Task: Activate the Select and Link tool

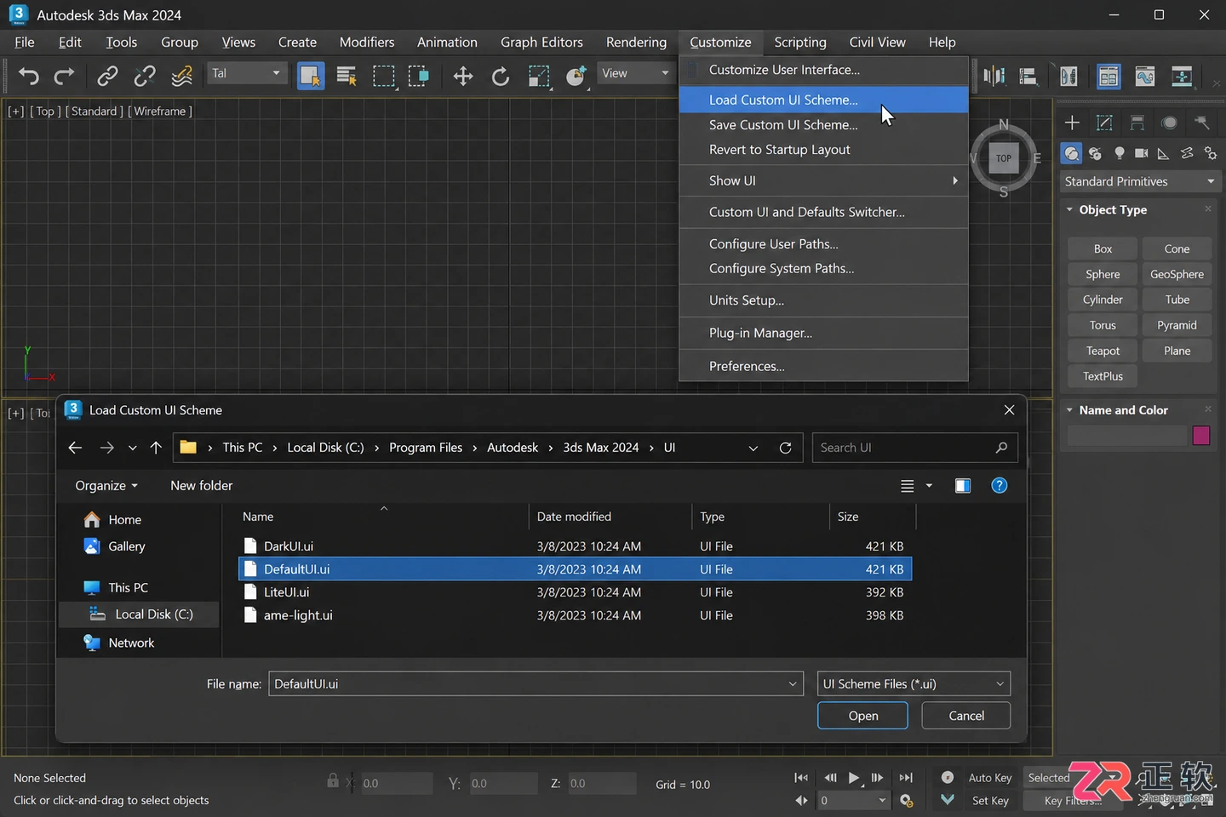Action: tap(107, 76)
